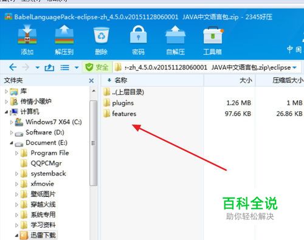
Task: Click the 自解压 (Self-extract) toolbar icon
Action: (175, 35)
